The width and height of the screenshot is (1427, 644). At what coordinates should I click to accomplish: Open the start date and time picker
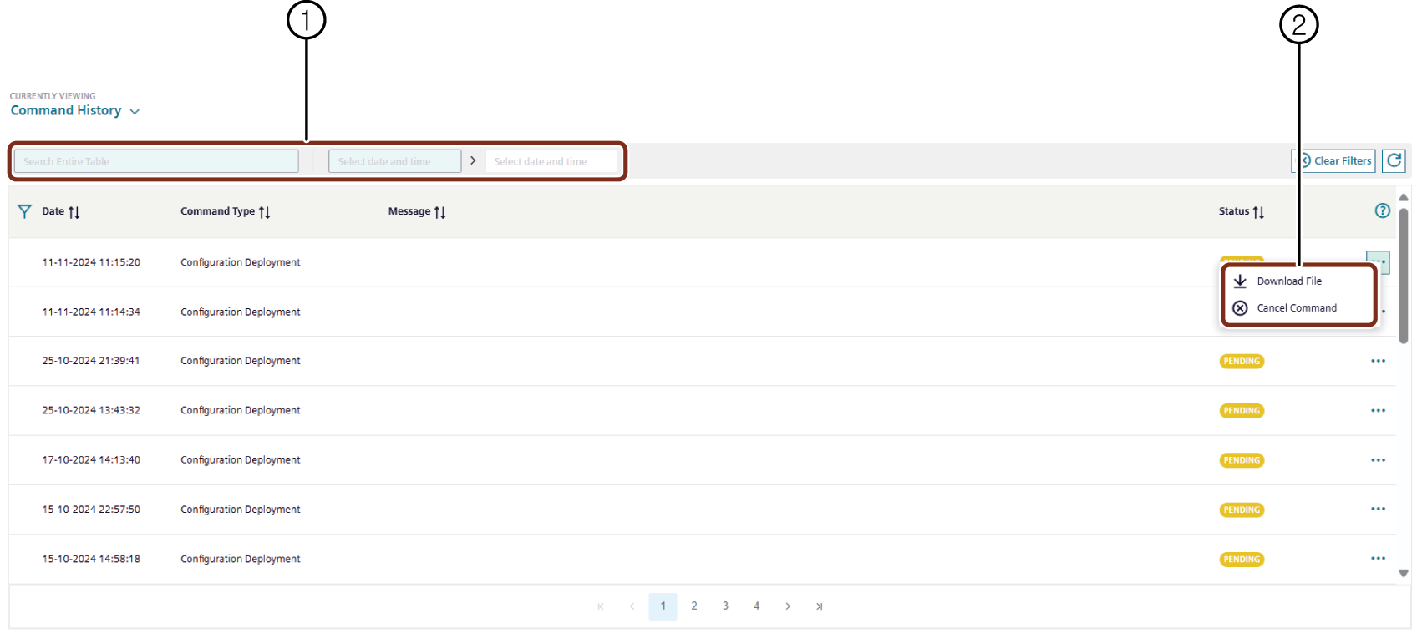coord(394,161)
